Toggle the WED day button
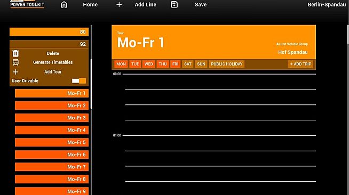Viewport: 349px width, 195px height. click(148, 64)
